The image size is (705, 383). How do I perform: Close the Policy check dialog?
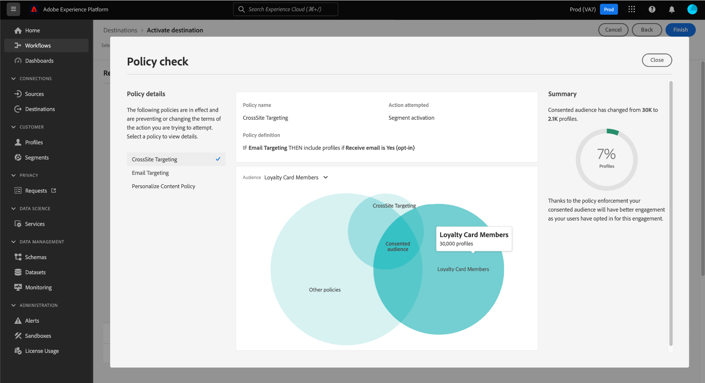coord(657,60)
